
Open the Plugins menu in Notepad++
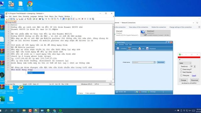tap(61, 16)
